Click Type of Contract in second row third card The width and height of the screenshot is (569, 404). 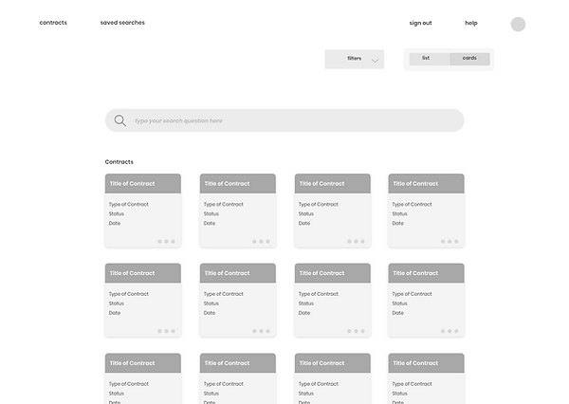coord(319,294)
